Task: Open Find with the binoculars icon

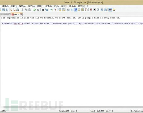Action: pyautogui.click(x=43, y=10)
